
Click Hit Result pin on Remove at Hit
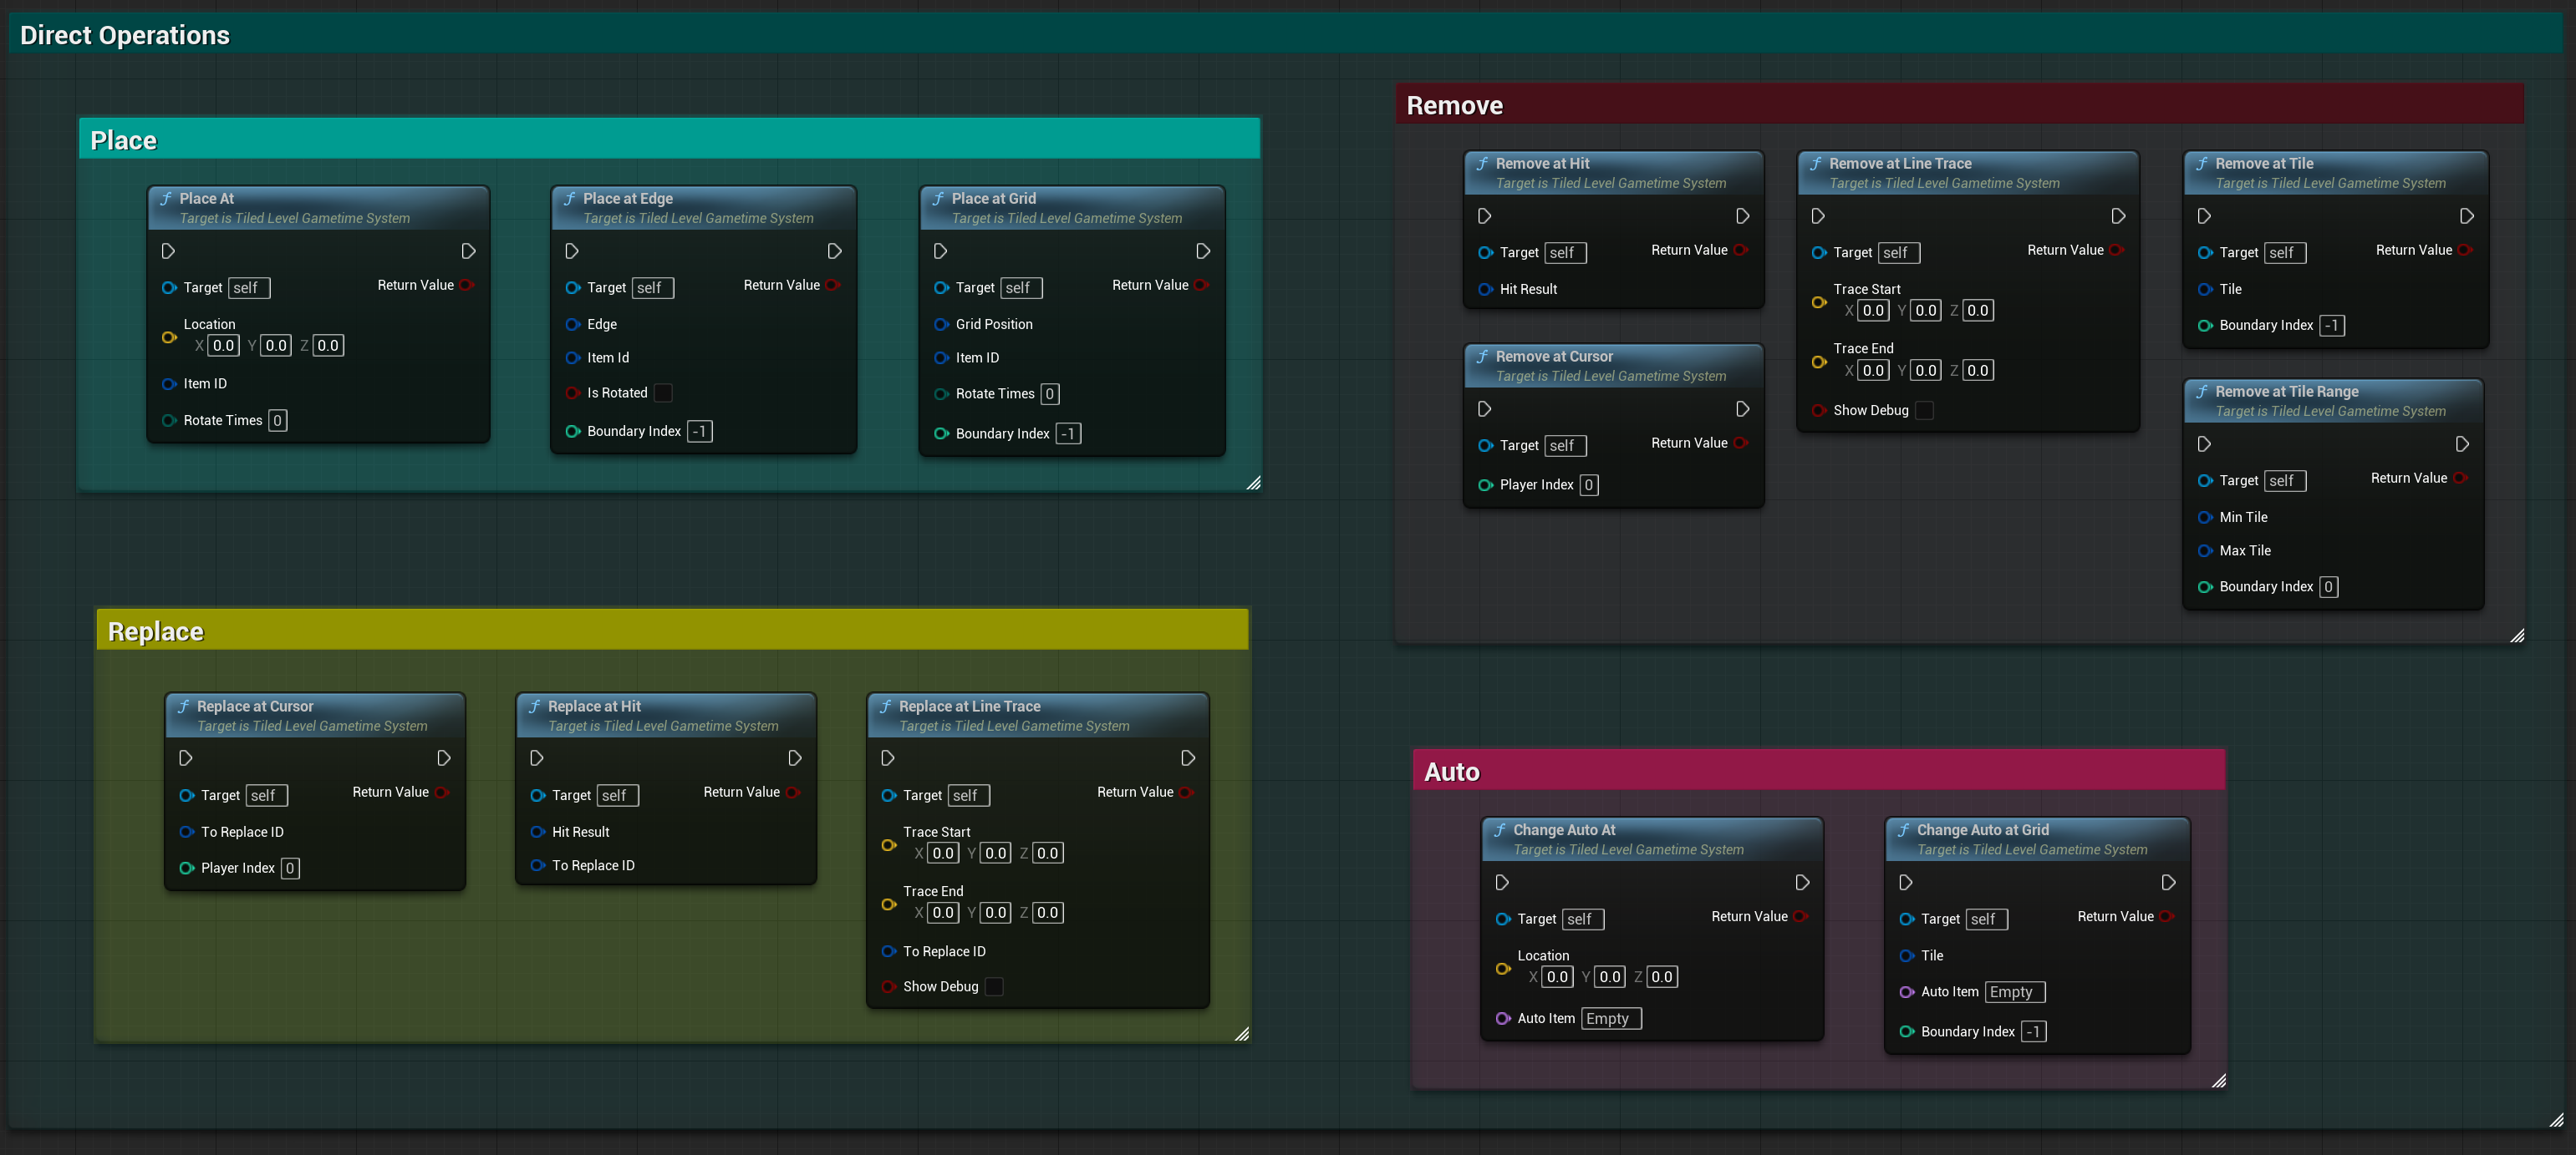(1485, 289)
